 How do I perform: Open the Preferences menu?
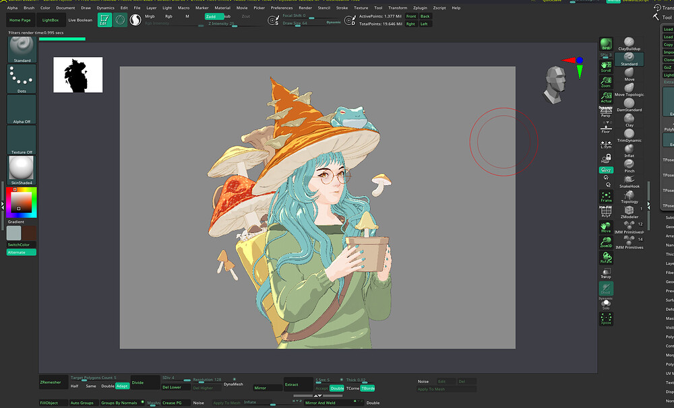coord(282,7)
